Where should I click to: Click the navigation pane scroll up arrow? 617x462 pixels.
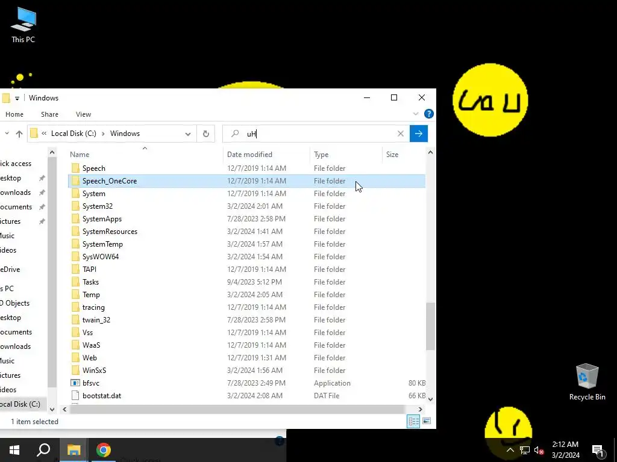[52, 152]
